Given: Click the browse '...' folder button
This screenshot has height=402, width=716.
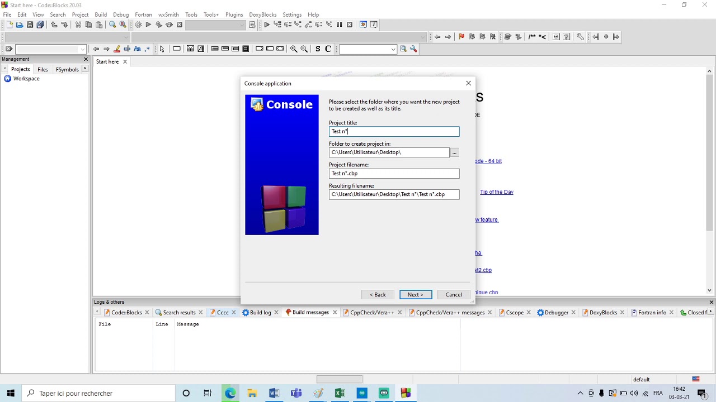Looking at the screenshot, I should pyautogui.click(x=454, y=152).
